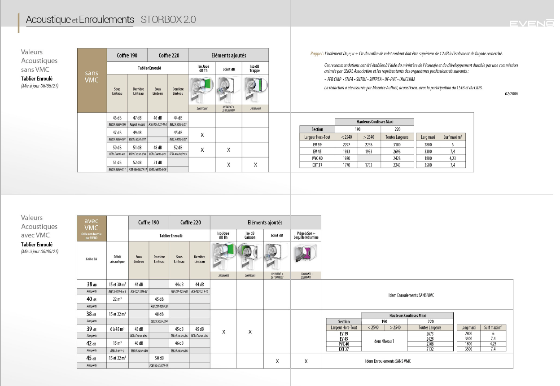Image resolution: width=560 pixels, height=386 pixels.
Task: Click the Eléments ajoutés header in avec VMC table
Action: 265,222
